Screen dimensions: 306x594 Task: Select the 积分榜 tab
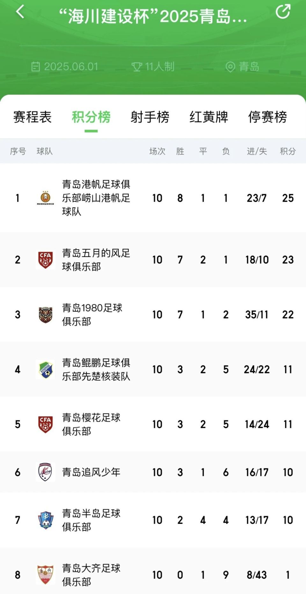[x=91, y=117]
